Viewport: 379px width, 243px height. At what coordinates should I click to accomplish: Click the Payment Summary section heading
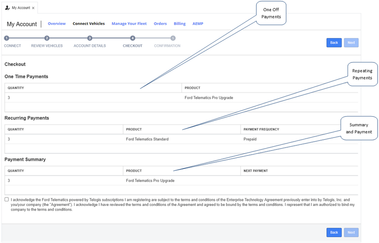[25, 159]
